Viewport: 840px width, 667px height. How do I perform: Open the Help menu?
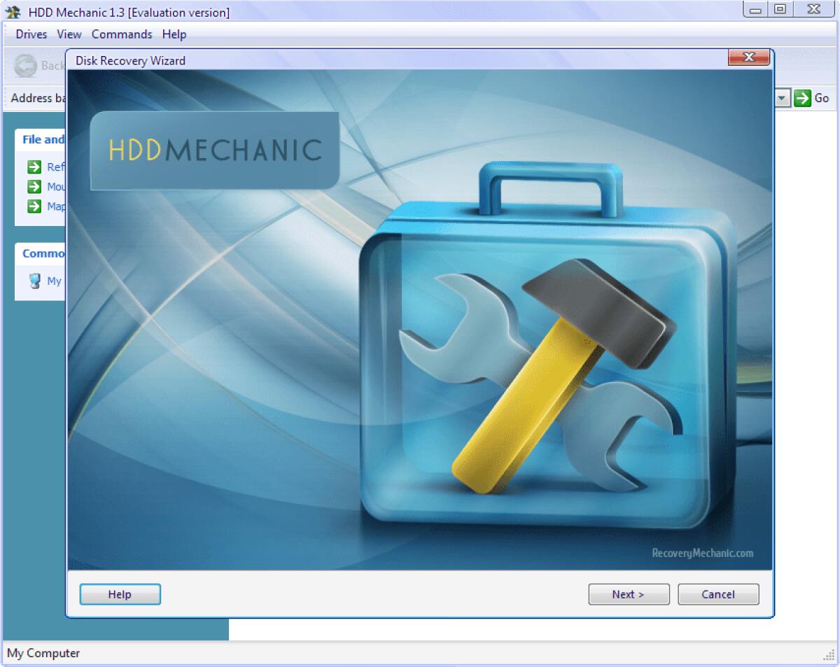pos(174,34)
